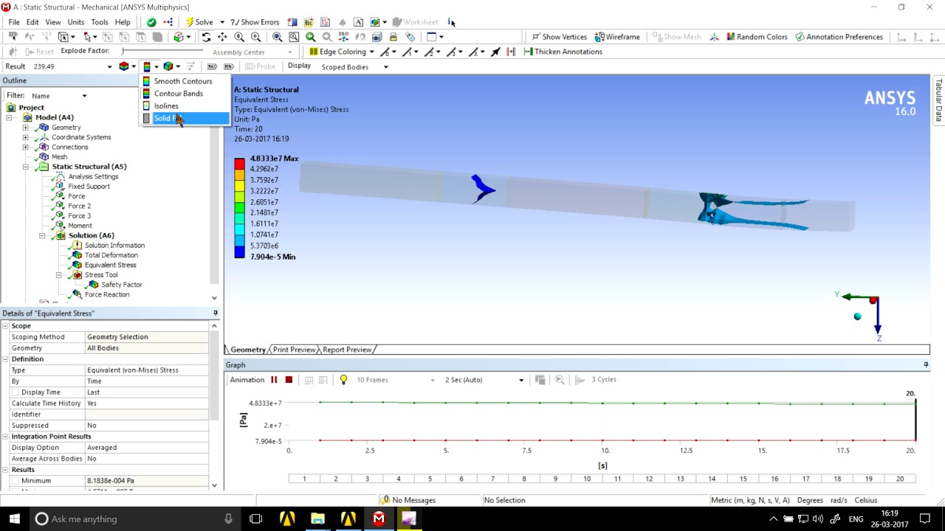Click Thicken Annotations button

563,52
